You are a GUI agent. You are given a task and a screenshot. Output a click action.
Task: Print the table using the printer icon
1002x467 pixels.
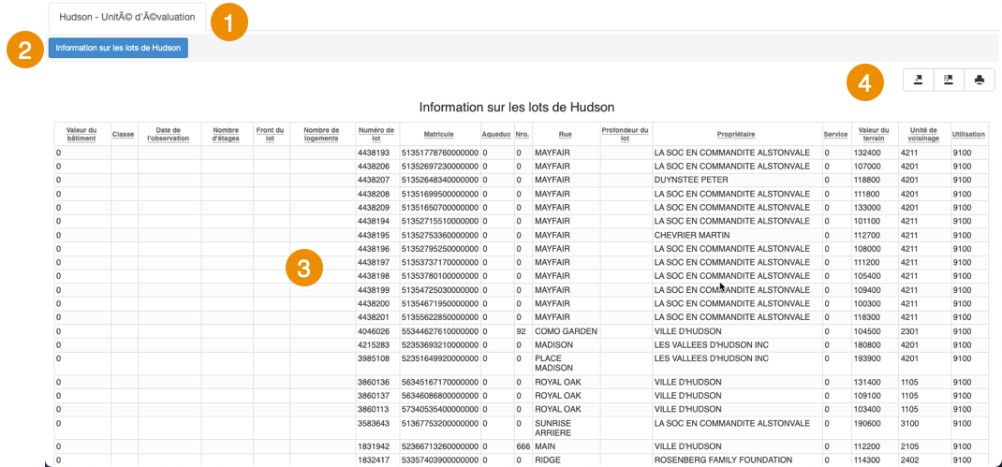point(980,80)
